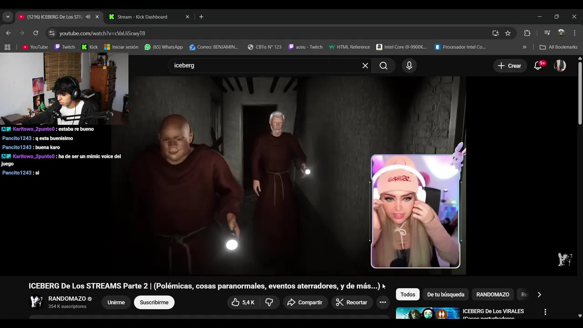Image resolution: width=583 pixels, height=328 pixels.
Task: Open the apps grid in the bookmarks bar
Action: [x=7, y=47]
